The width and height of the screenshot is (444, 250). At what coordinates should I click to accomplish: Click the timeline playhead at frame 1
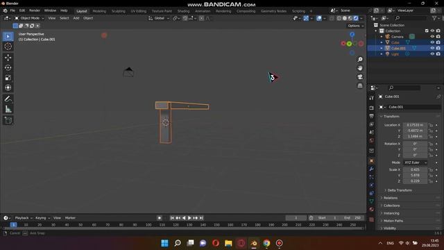coord(13,225)
